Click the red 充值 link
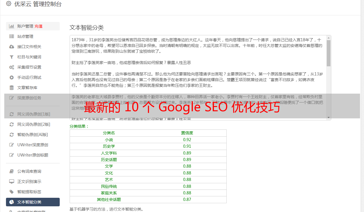The width and height of the screenshot is (364, 212). pos(38,26)
